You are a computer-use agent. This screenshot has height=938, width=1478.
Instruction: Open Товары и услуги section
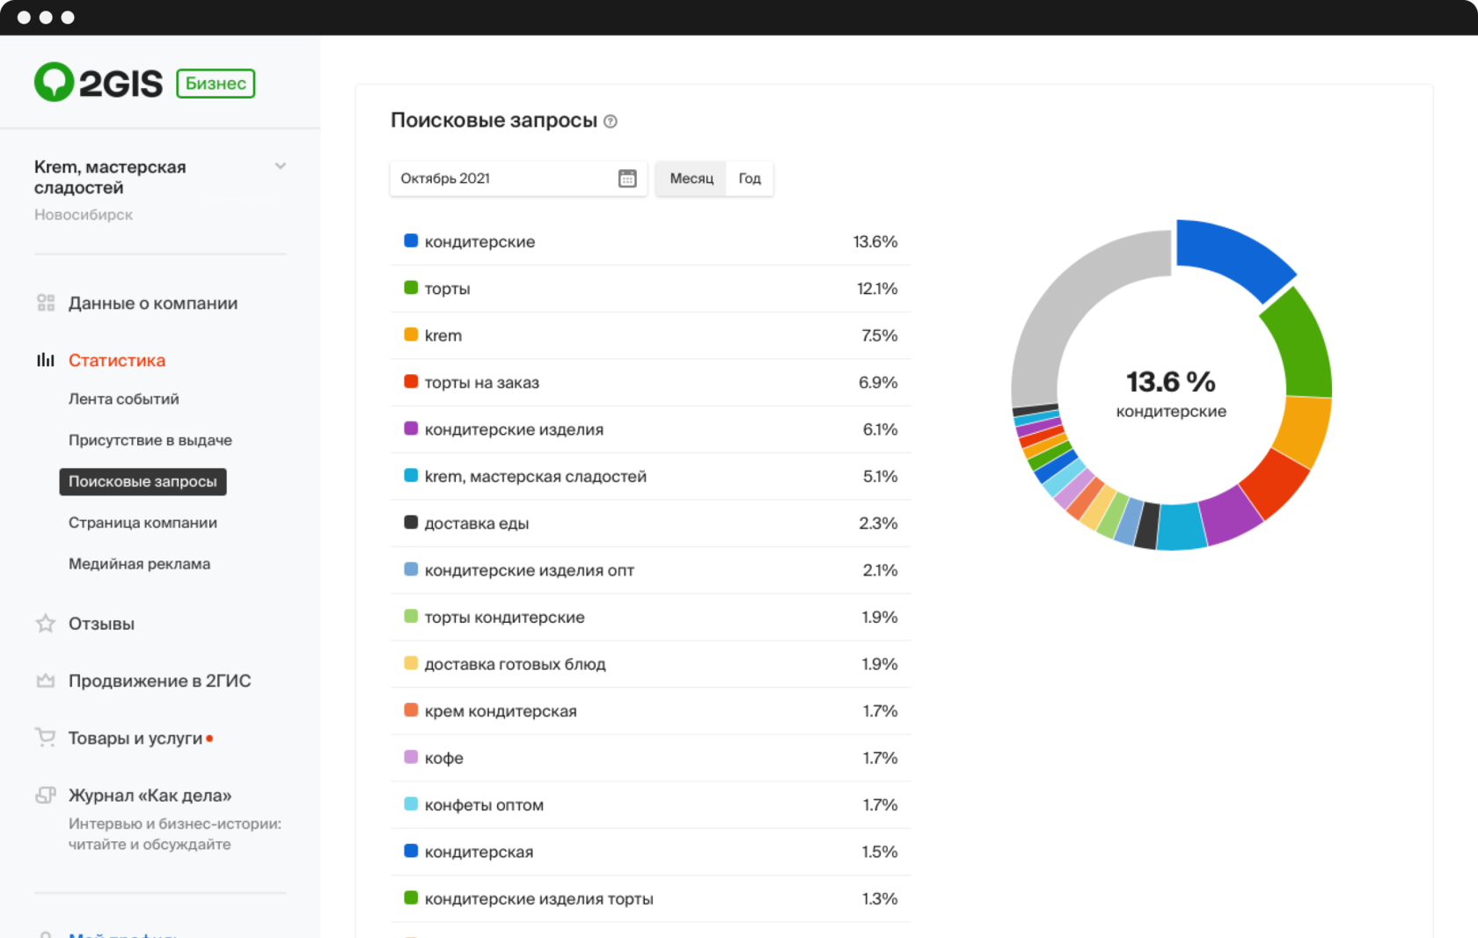coord(135,738)
